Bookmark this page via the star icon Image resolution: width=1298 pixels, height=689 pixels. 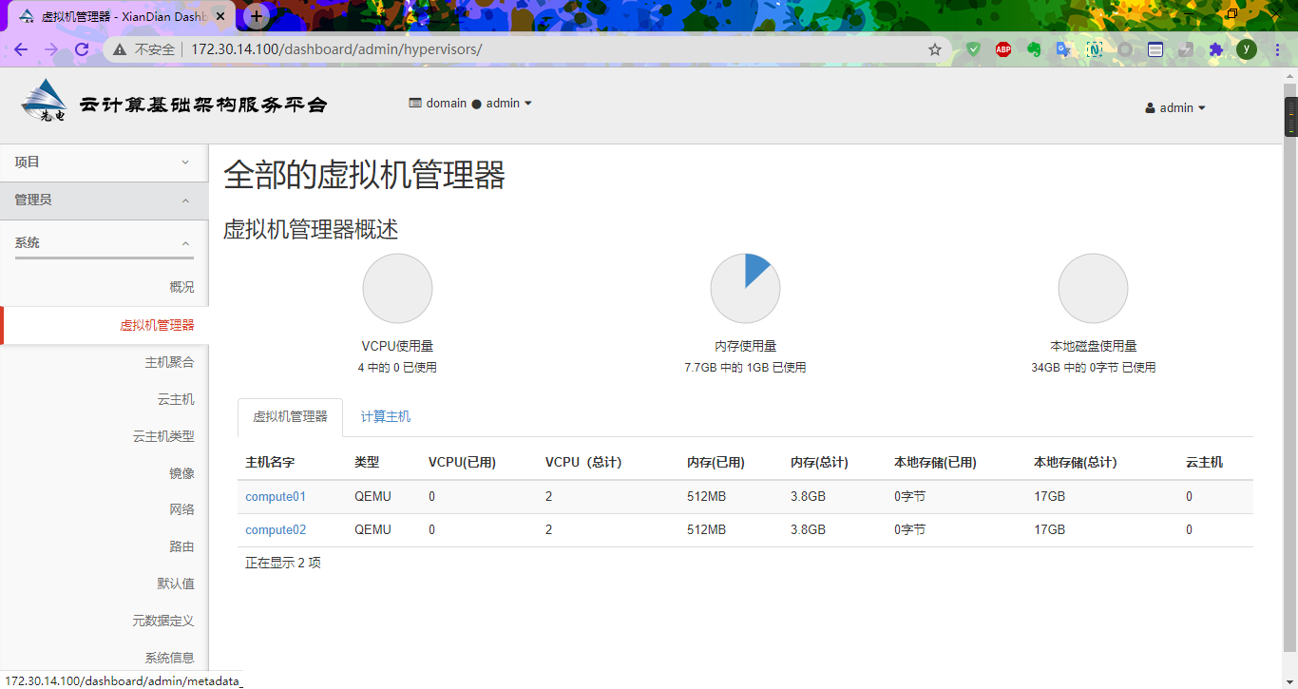pyautogui.click(x=935, y=48)
